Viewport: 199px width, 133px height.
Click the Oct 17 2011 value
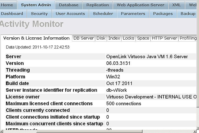coord(119,83)
